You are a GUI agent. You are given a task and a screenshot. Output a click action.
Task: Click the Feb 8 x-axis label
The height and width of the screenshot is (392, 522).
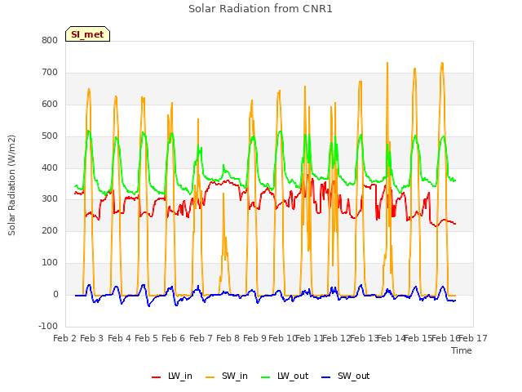228,338
